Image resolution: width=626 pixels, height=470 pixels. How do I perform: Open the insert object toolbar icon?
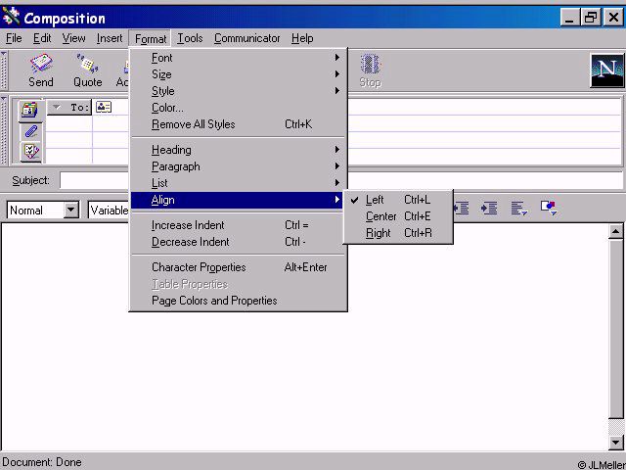click(x=549, y=209)
